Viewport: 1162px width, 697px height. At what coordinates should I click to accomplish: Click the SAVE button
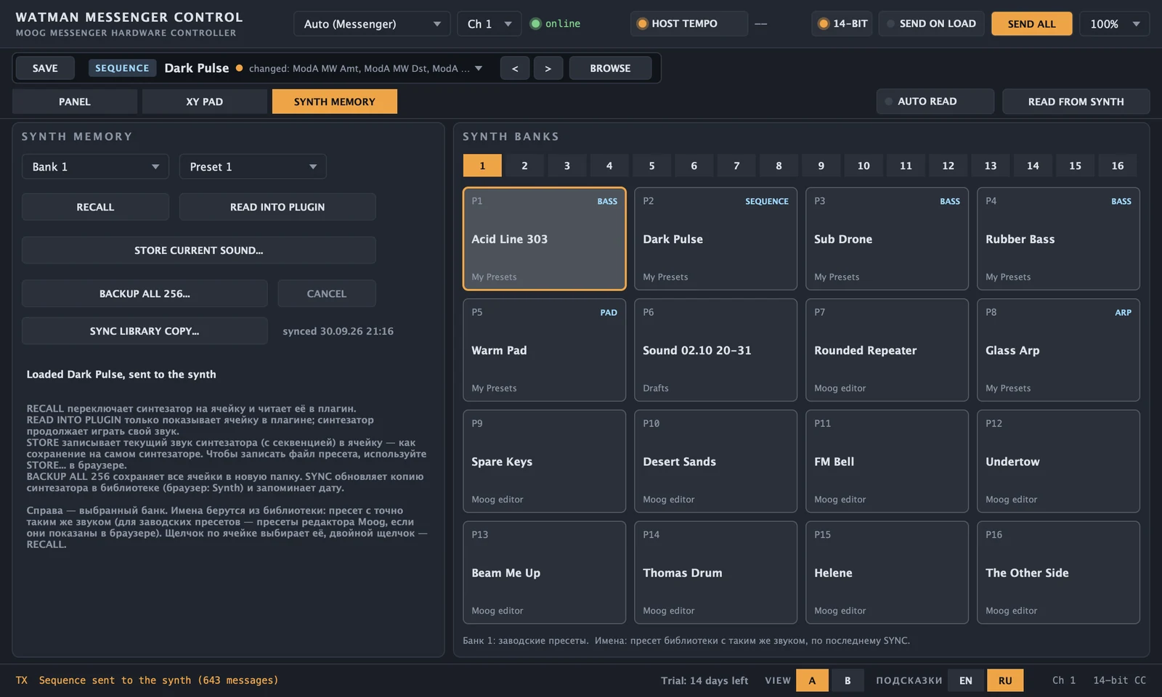pos(45,68)
